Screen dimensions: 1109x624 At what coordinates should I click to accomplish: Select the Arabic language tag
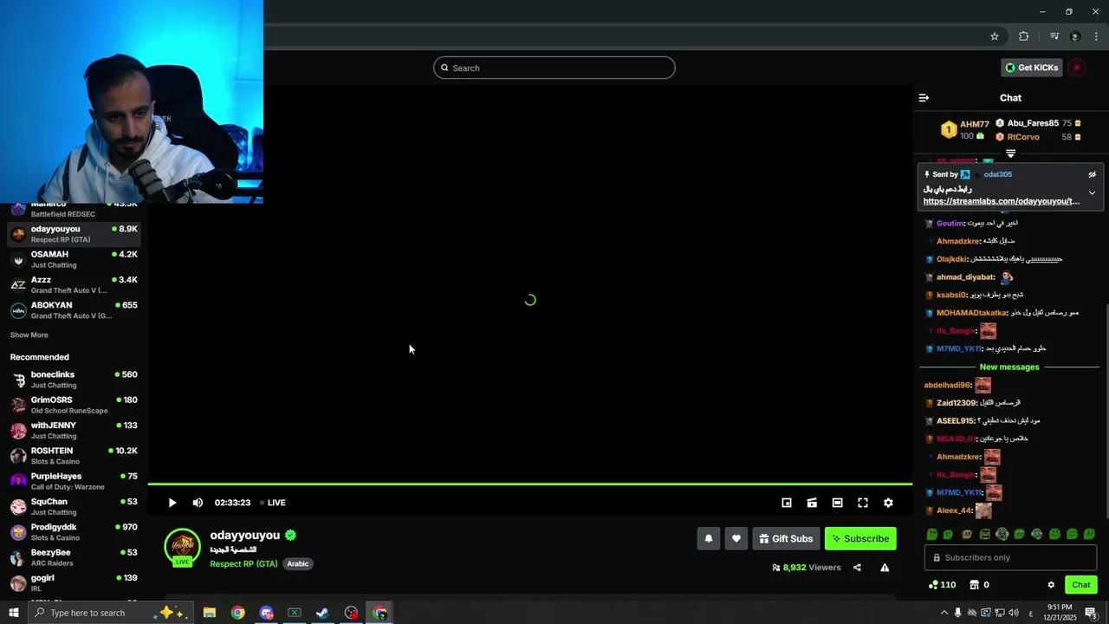tap(298, 563)
